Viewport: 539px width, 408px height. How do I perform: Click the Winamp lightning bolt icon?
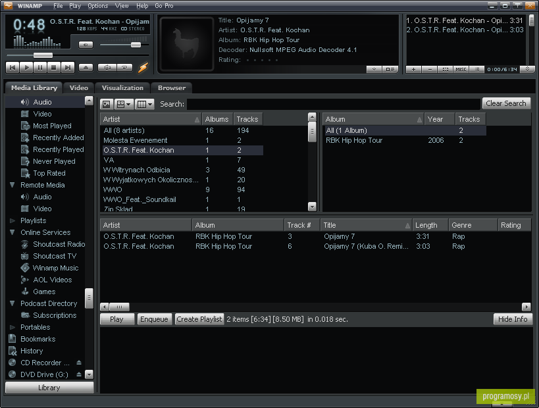143,67
